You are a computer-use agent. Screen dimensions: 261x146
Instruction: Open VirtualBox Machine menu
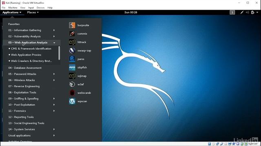tap(13, 8)
